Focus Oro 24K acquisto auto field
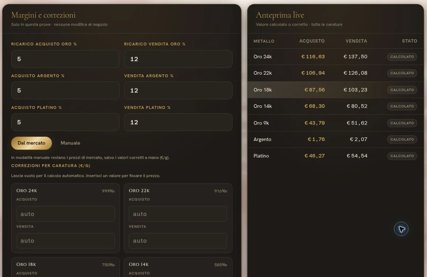Image resolution: width=427 pixels, height=277 pixels. (x=66, y=214)
